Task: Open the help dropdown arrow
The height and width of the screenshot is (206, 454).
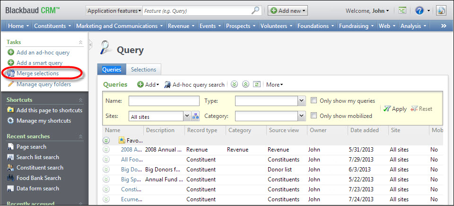Action: click(428, 11)
